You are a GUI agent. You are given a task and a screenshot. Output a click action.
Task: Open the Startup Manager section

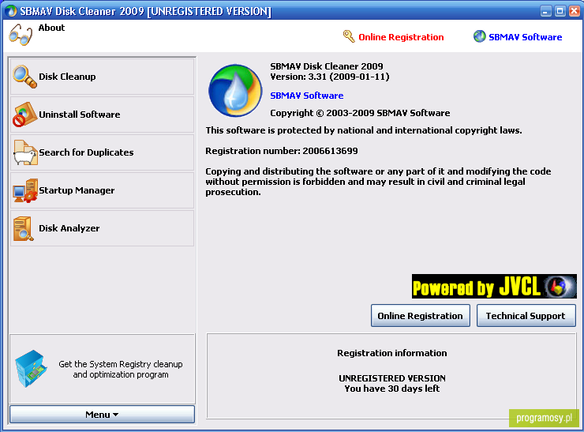[x=102, y=190]
